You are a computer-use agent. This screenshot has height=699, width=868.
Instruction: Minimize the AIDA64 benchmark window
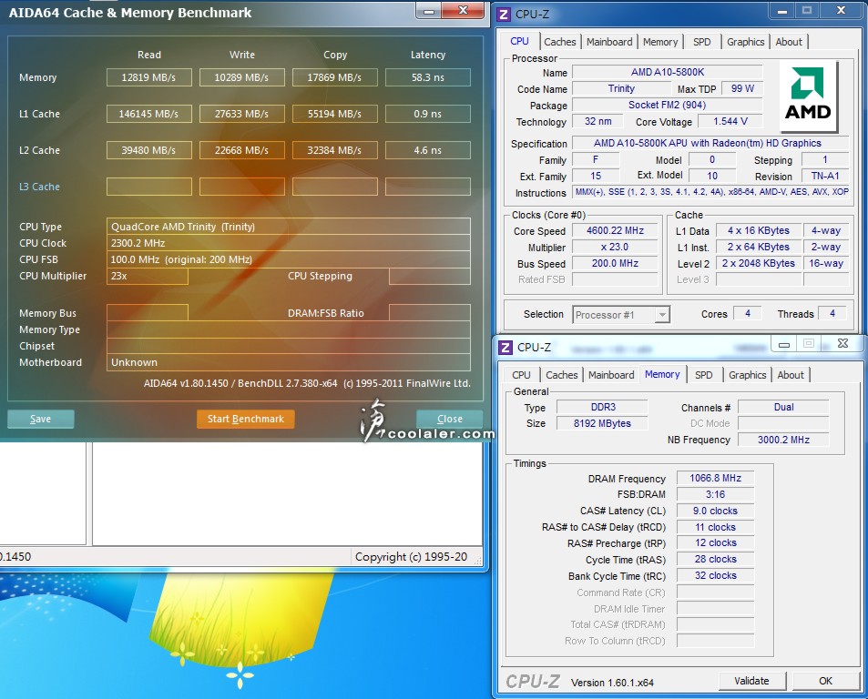[x=429, y=11]
